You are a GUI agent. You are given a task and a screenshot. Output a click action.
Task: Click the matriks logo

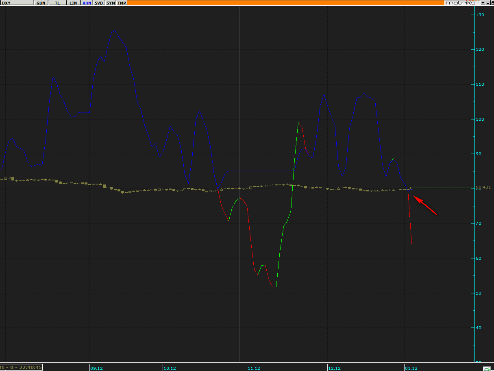point(460,3)
